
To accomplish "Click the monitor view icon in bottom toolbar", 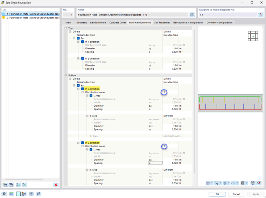I will coord(31,194).
